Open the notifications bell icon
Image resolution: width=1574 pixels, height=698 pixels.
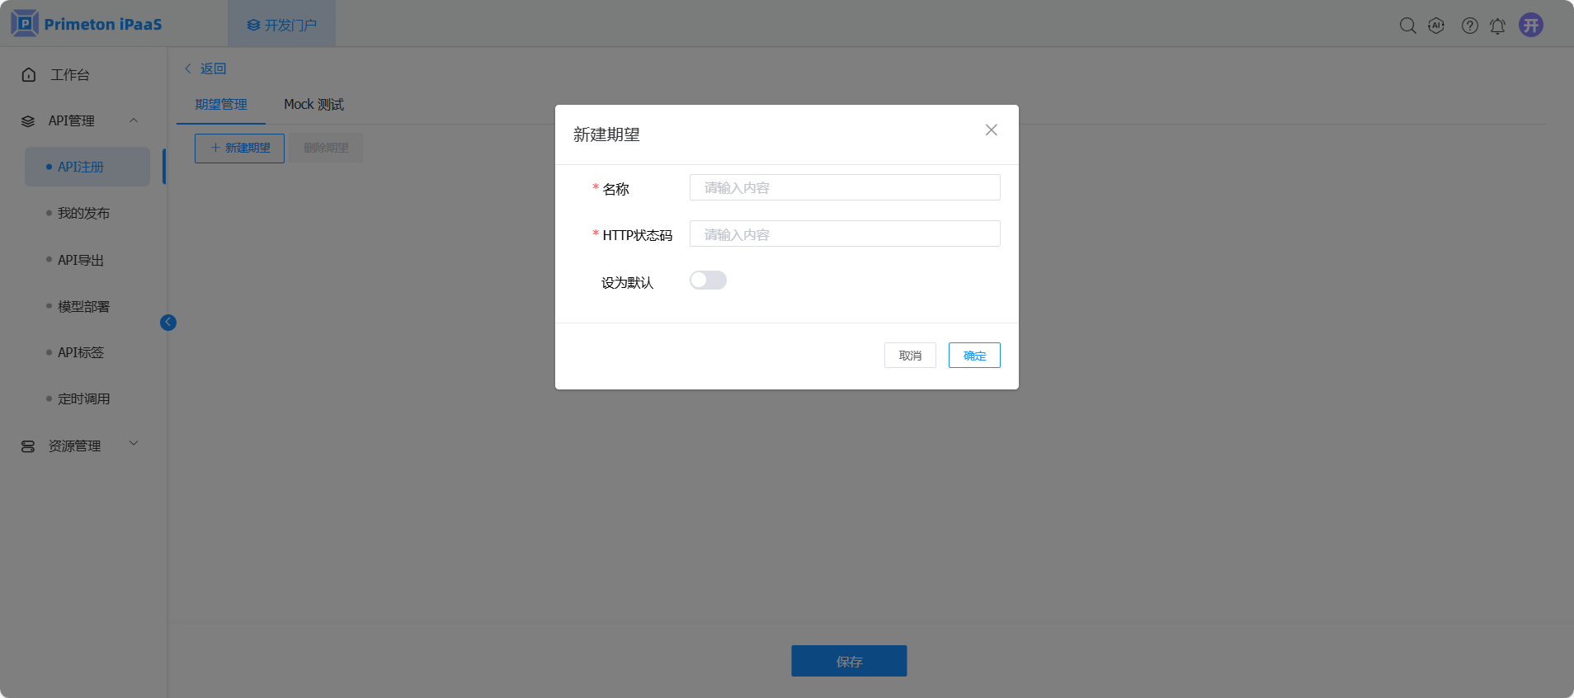tap(1497, 26)
